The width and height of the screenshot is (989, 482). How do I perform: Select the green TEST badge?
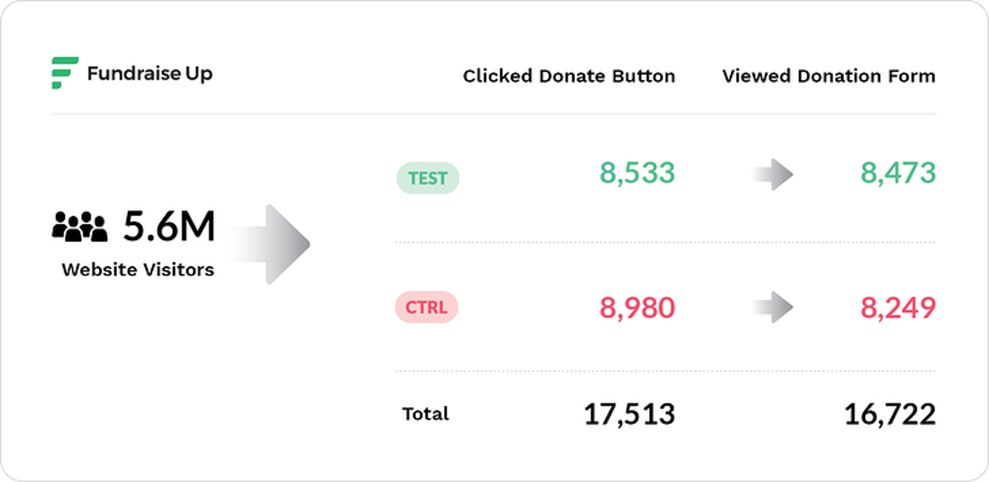pyautogui.click(x=427, y=178)
